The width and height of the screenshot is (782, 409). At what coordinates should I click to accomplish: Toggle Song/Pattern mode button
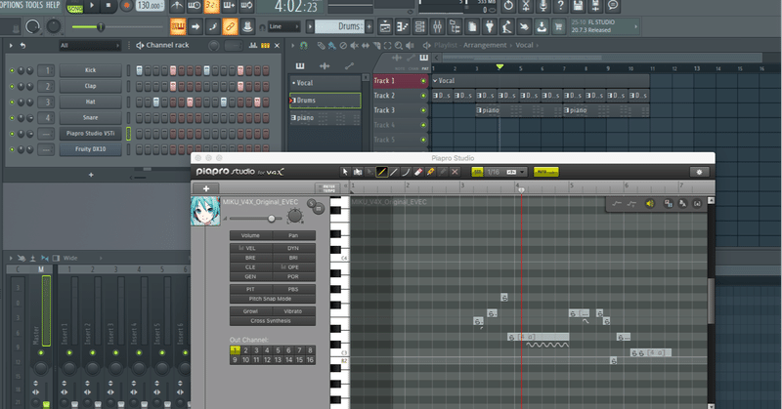coord(75,7)
